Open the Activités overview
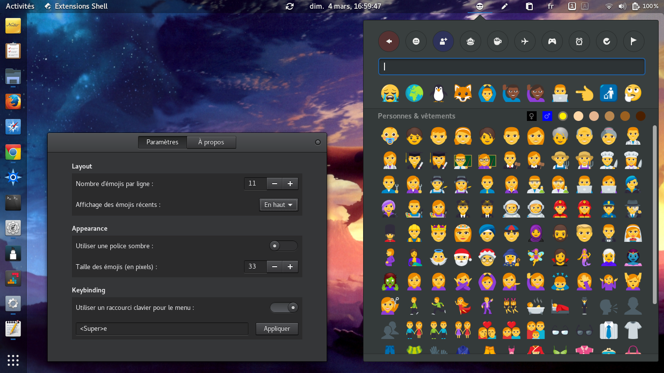 tap(20, 6)
